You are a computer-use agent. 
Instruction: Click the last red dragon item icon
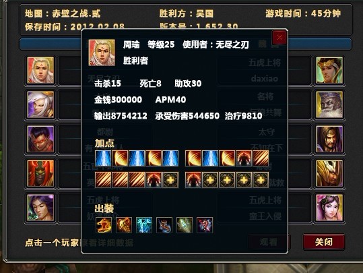(x=205, y=225)
